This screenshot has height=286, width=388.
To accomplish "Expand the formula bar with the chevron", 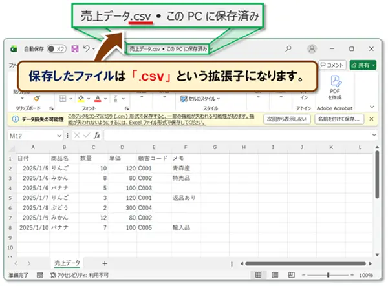I will pyautogui.click(x=374, y=135).
